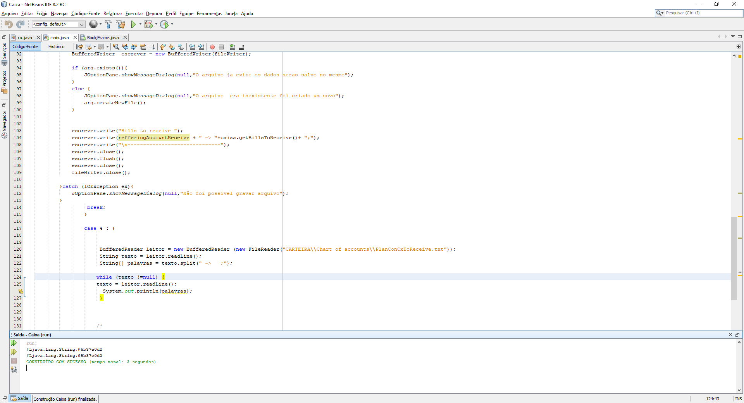Screen dimensions: 744x403
Task: Show opened documents list dropdown
Action: [x=733, y=36]
